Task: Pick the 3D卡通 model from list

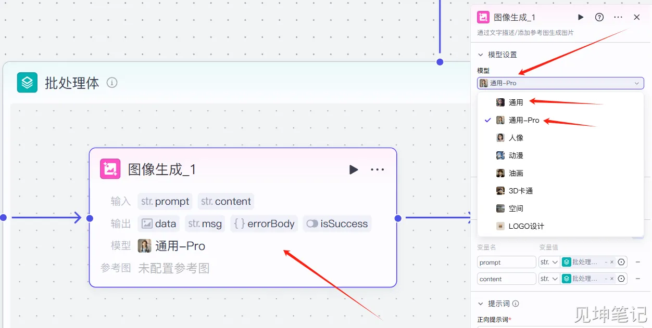Action: pos(520,191)
